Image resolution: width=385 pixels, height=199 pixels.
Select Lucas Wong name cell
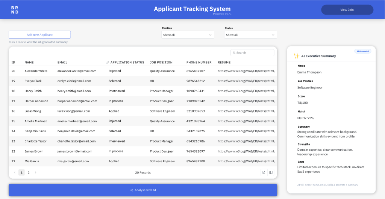[33, 111]
